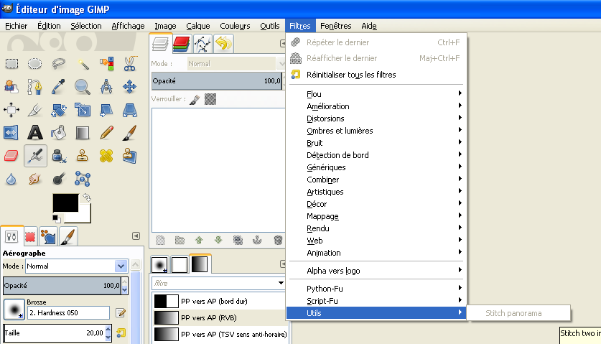Viewport: 601px width, 344px height.
Task: Click Réinitialiser tous les filtres
Action: pyautogui.click(x=376, y=75)
